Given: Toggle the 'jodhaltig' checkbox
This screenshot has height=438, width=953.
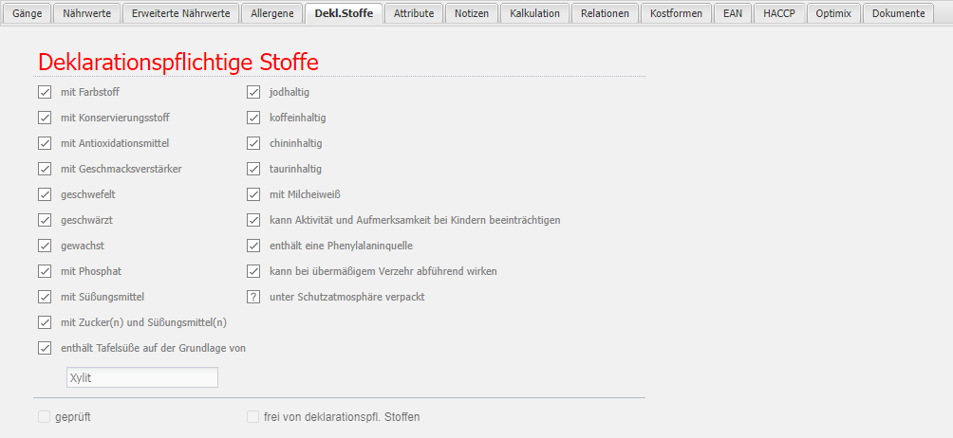Looking at the screenshot, I should (x=253, y=92).
